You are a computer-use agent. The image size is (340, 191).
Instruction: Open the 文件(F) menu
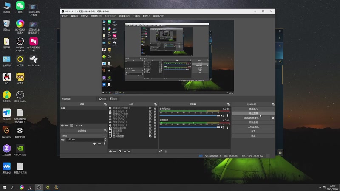[x=65, y=16]
